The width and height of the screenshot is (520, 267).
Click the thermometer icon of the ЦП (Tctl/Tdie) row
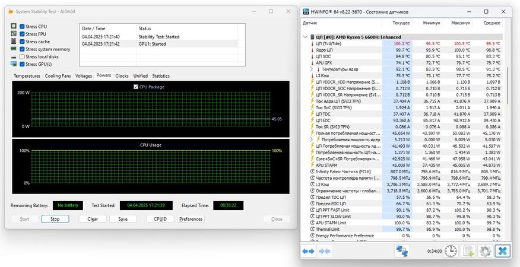(x=312, y=43)
